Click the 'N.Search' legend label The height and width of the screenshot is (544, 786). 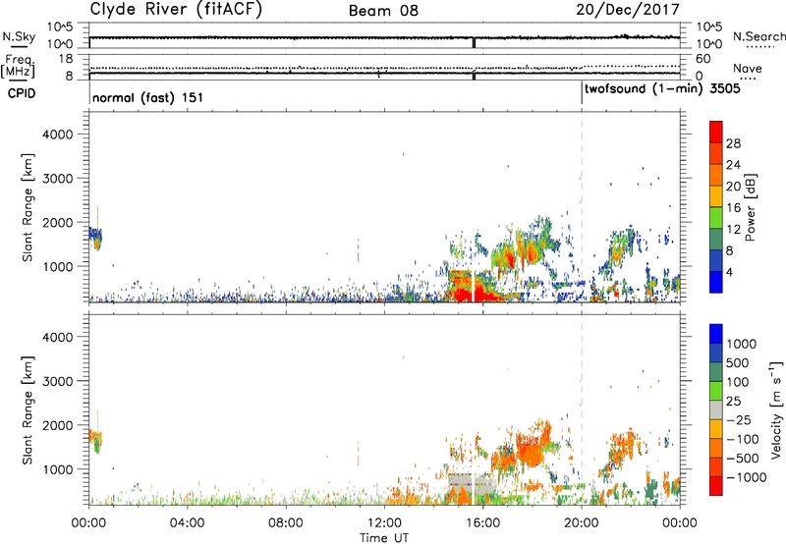click(x=758, y=36)
